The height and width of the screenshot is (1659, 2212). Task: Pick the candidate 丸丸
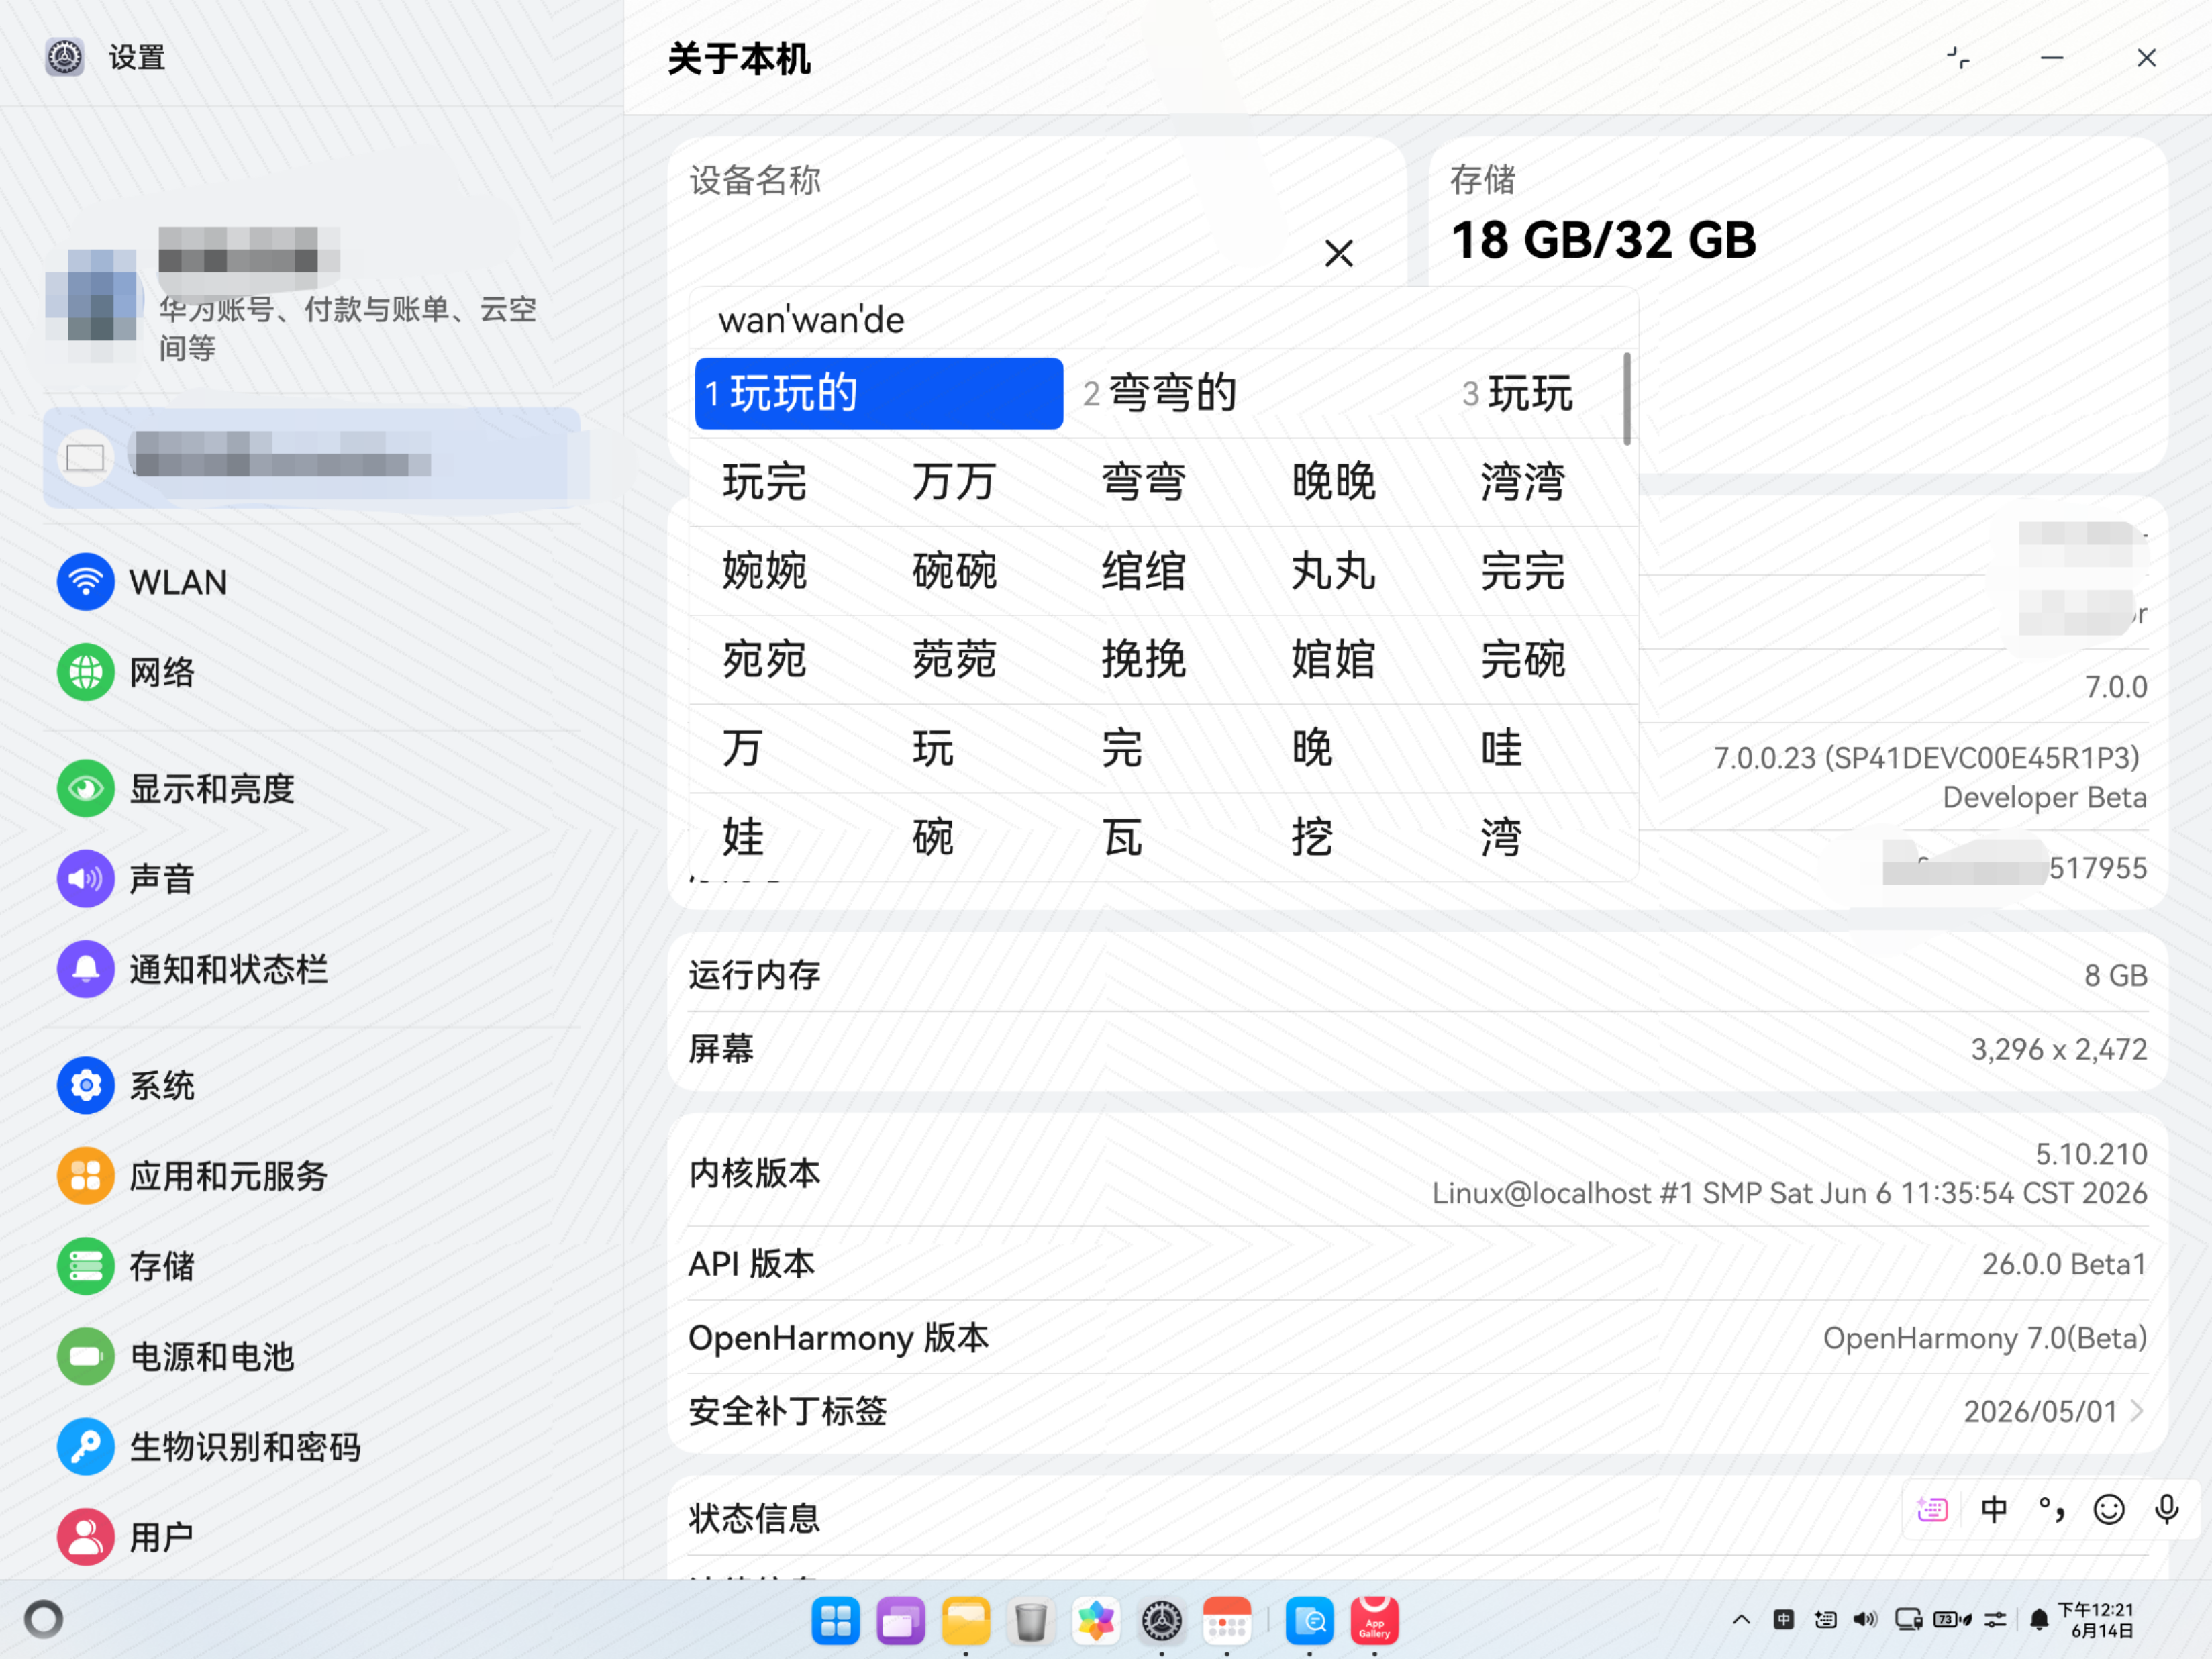[1333, 571]
